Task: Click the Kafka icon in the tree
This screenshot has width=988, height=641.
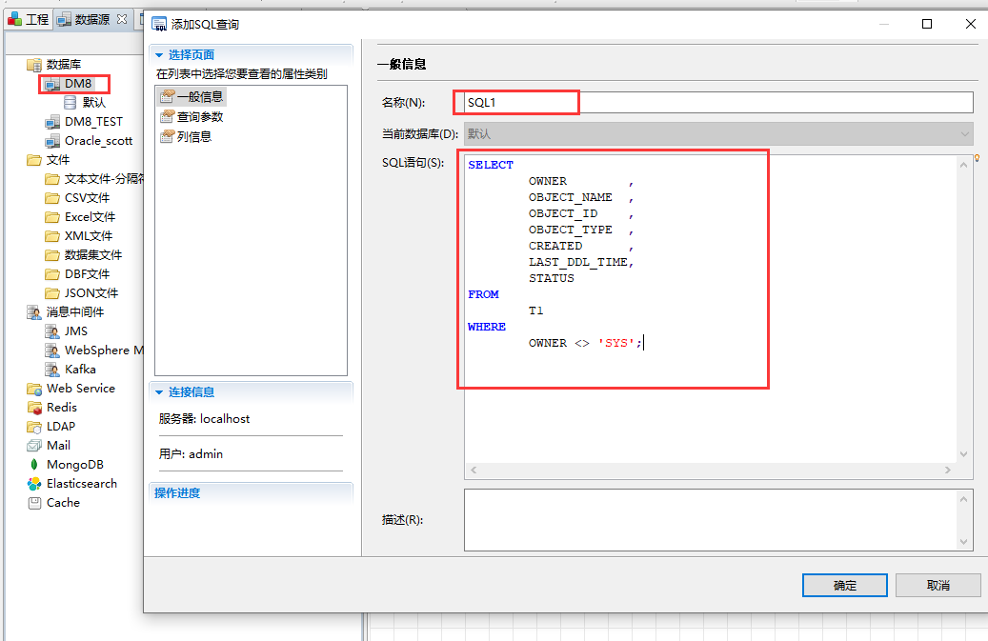Action: pyautogui.click(x=52, y=369)
